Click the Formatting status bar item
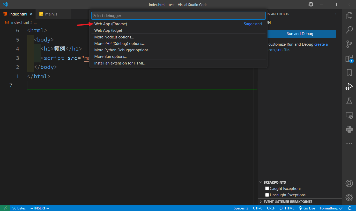The height and width of the screenshot is (211, 356). point(331,208)
